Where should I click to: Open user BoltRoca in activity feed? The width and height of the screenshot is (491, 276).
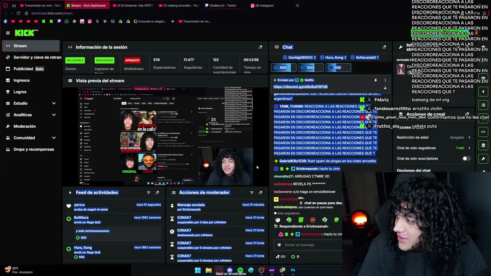81,218
